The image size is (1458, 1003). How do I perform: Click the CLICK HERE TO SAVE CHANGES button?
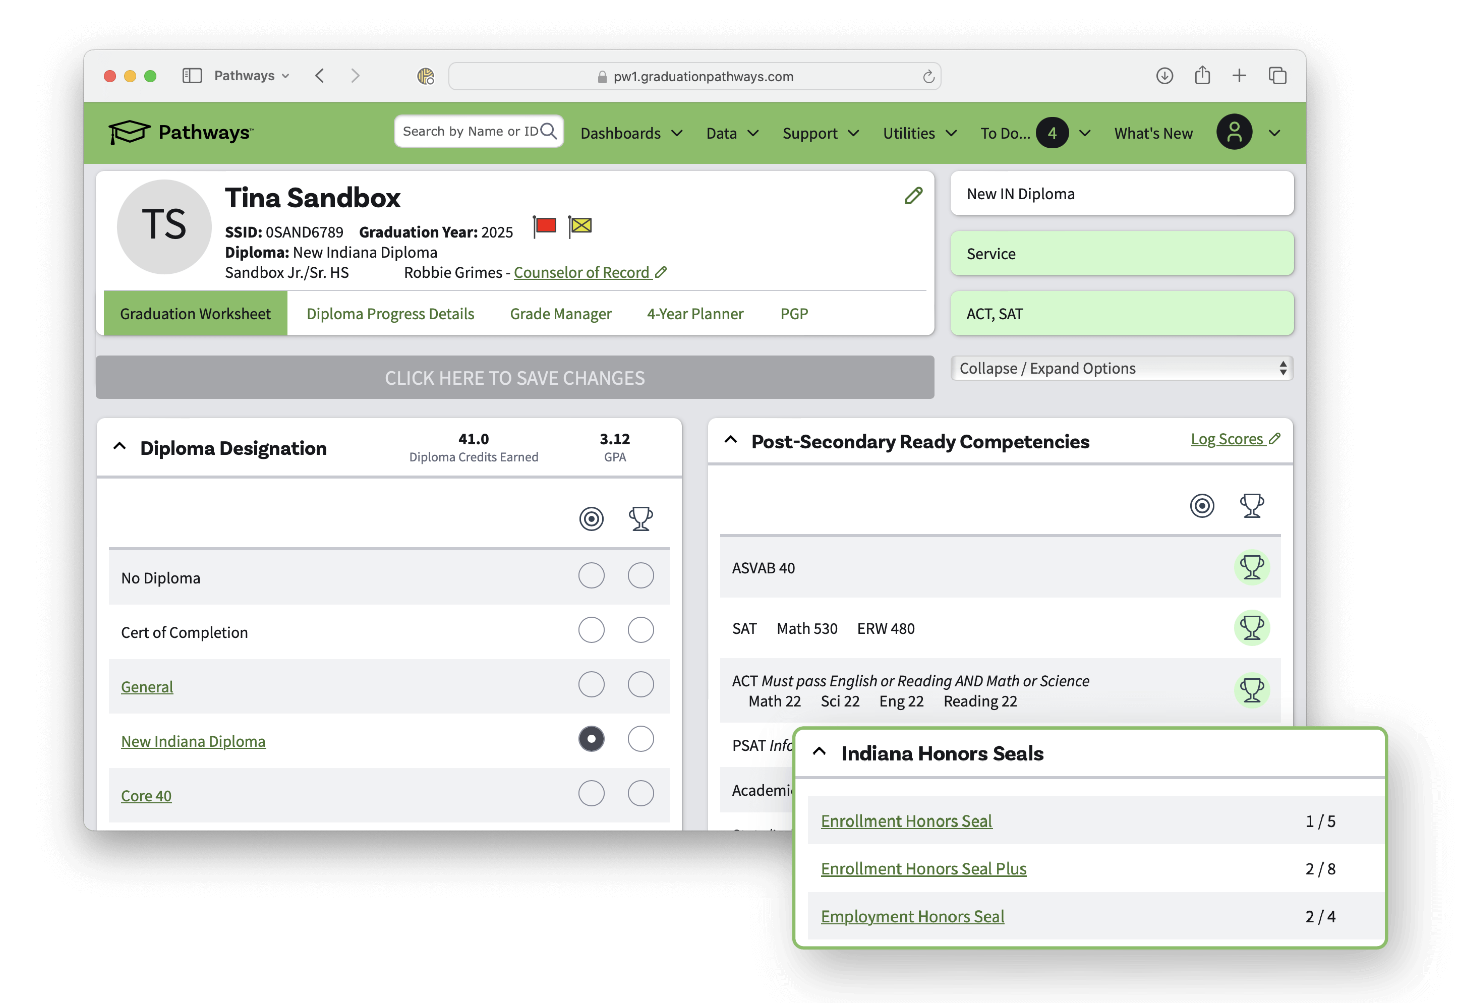[x=515, y=377]
